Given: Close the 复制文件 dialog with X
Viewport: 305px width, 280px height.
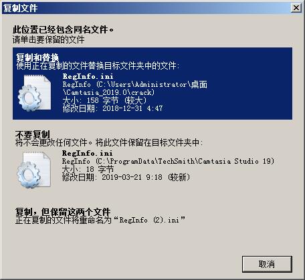Looking at the screenshot, I should (296, 8).
